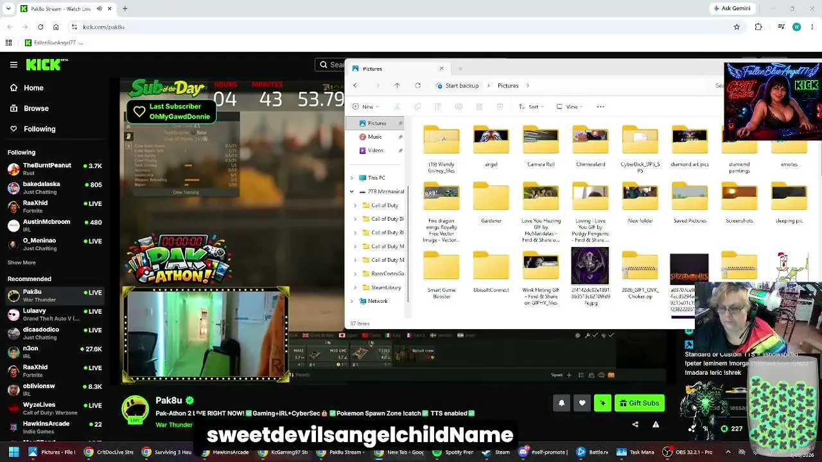Open Following in Kick sidebar
Viewport: 822px width, 462px height.
tap(39, 129)
